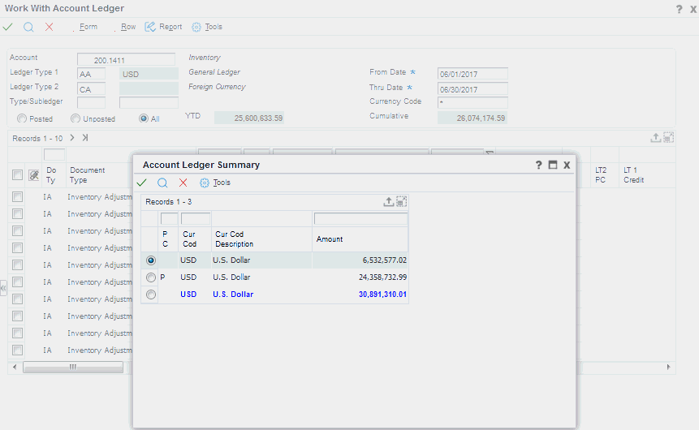Go to the last page of ledger records

coord(85,138)
